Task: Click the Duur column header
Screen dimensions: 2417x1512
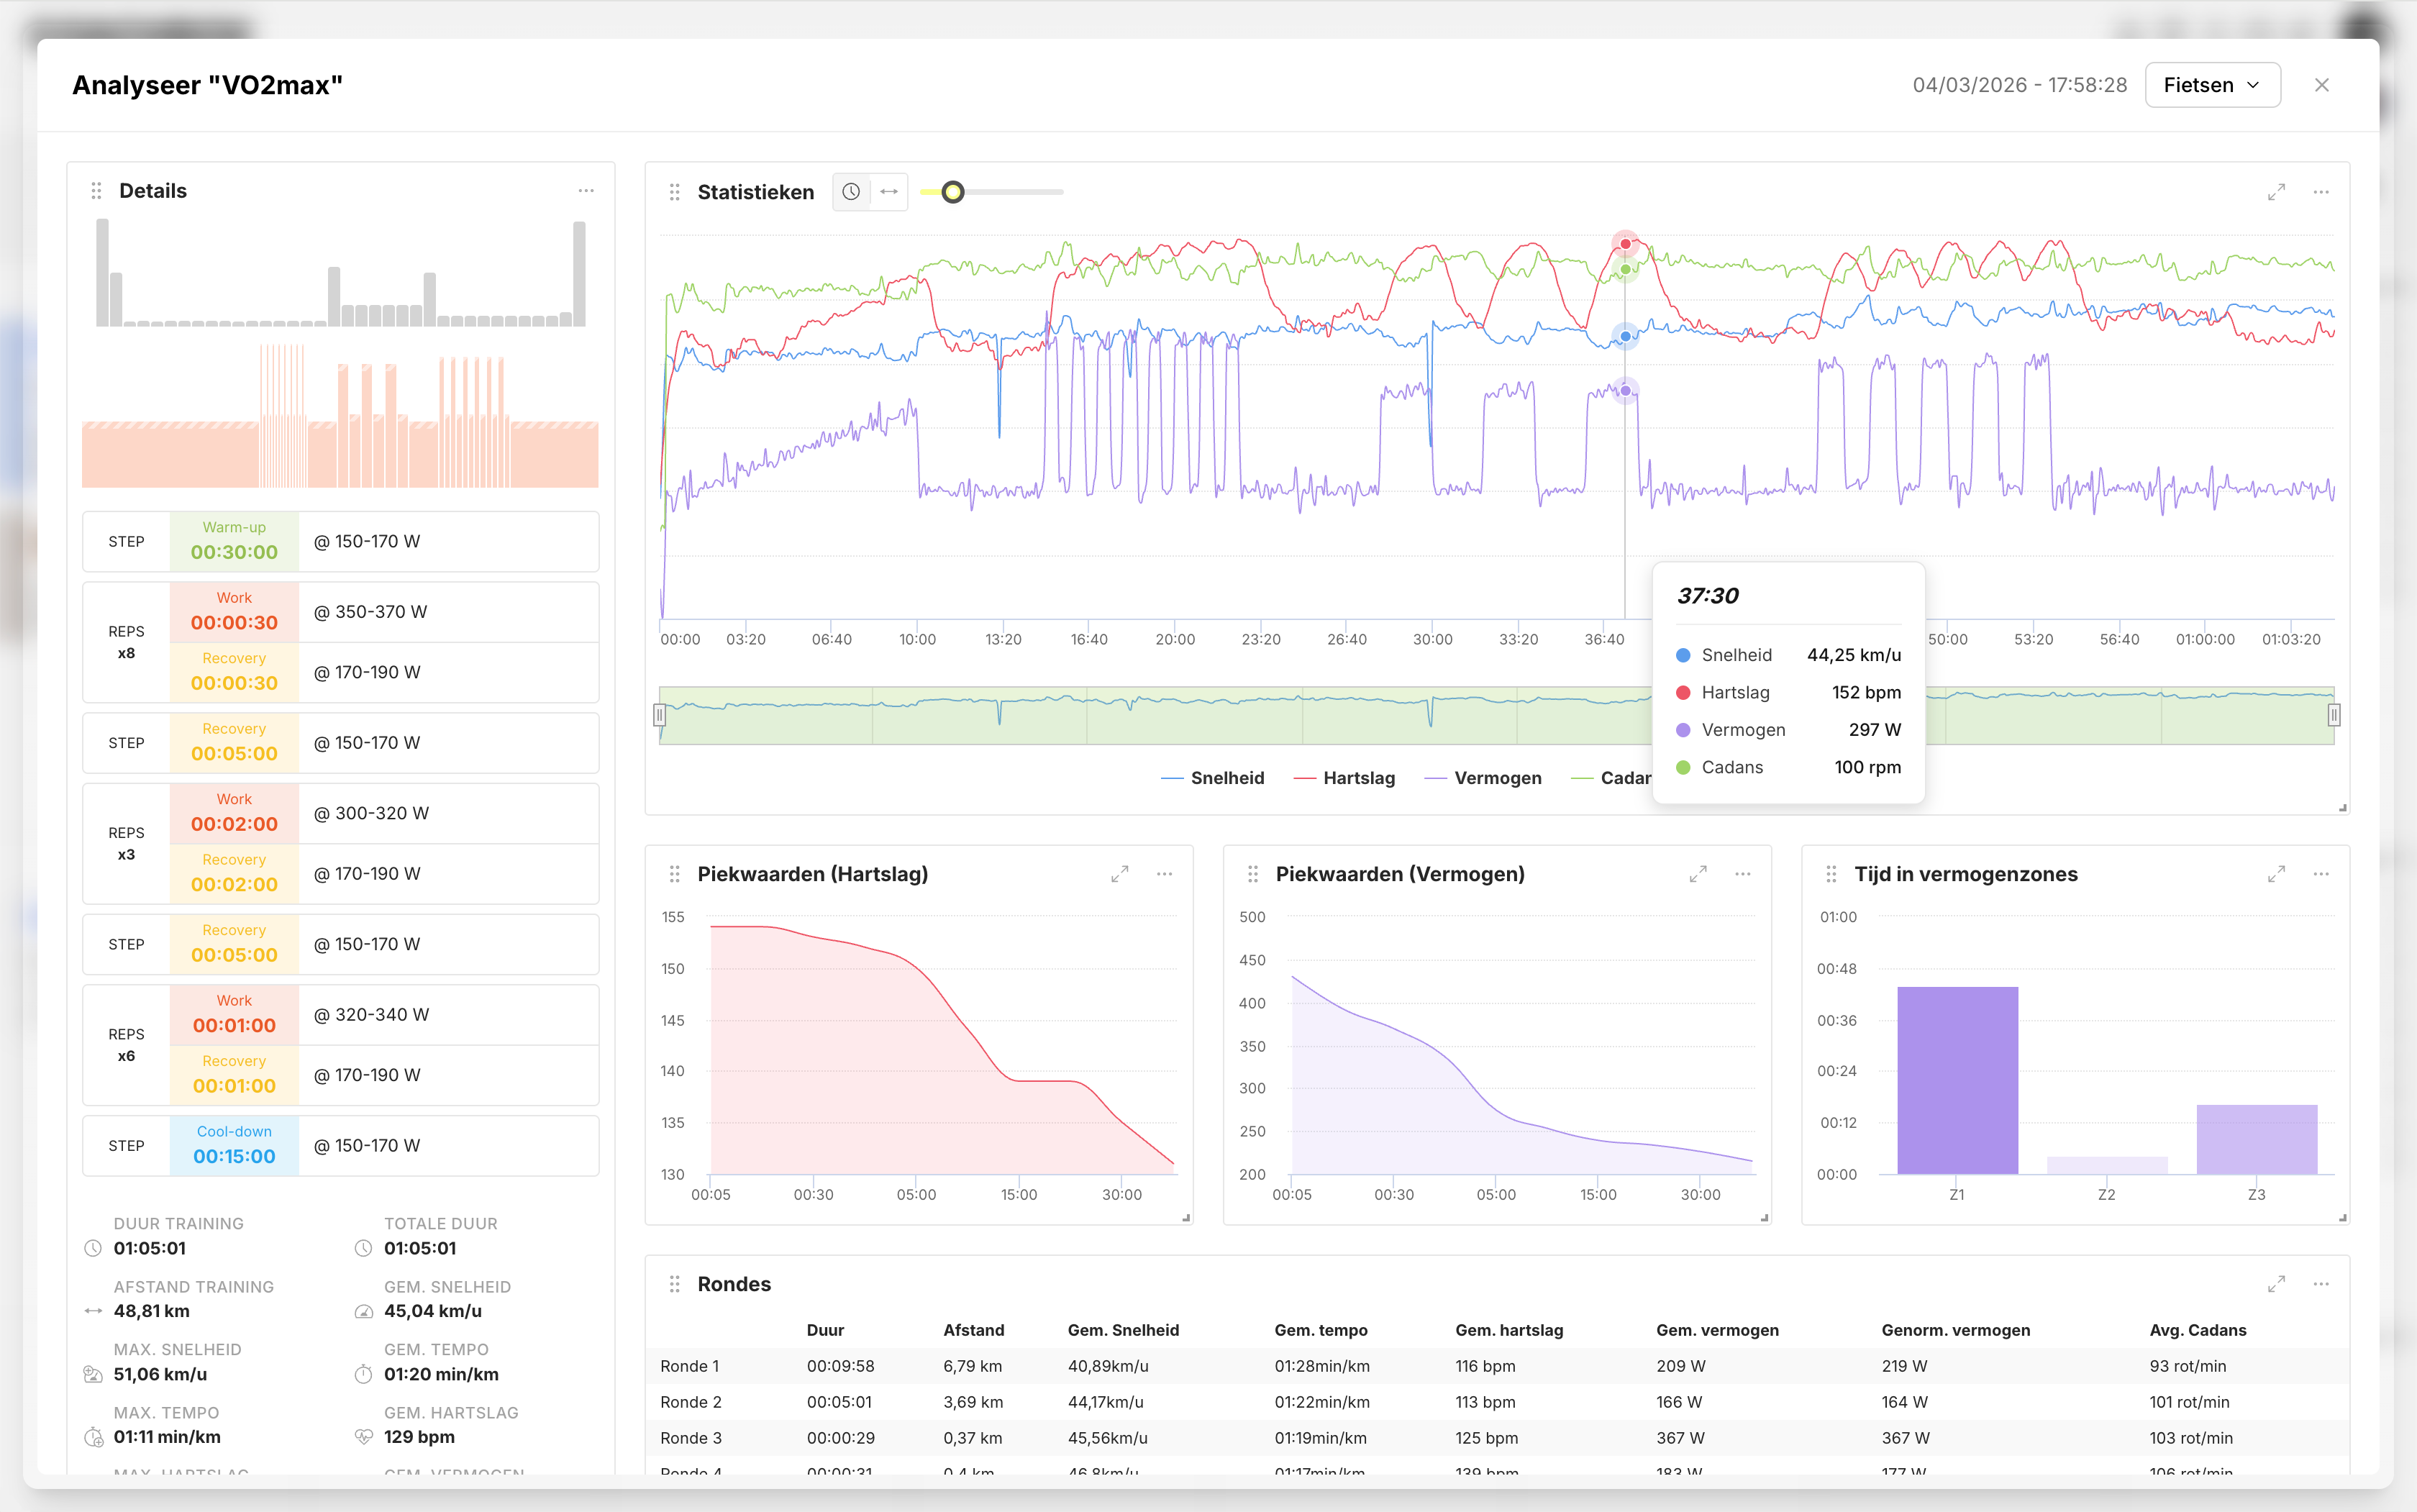Action: coord(825,1330)
